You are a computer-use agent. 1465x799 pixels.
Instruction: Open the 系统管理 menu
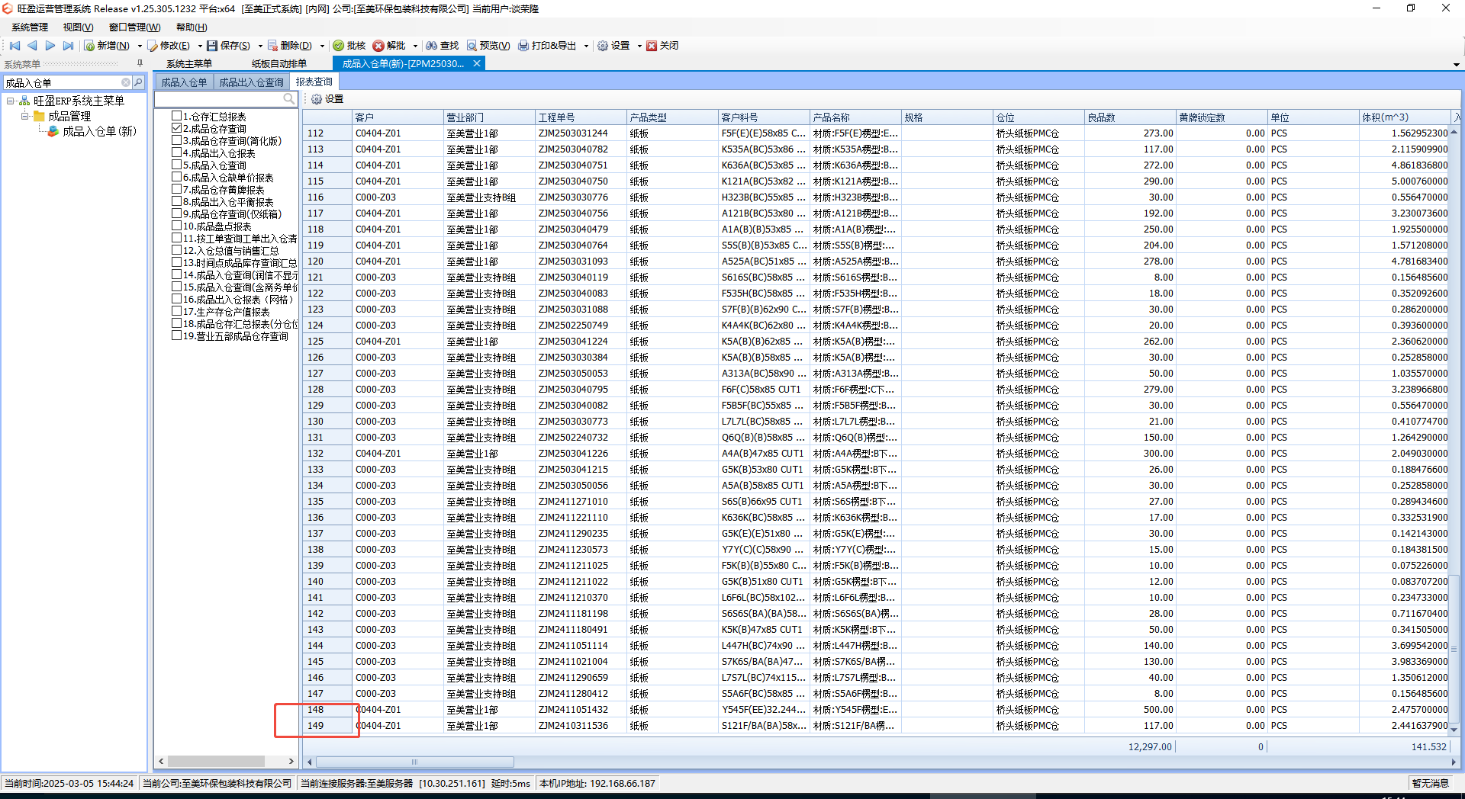[30, 27]
